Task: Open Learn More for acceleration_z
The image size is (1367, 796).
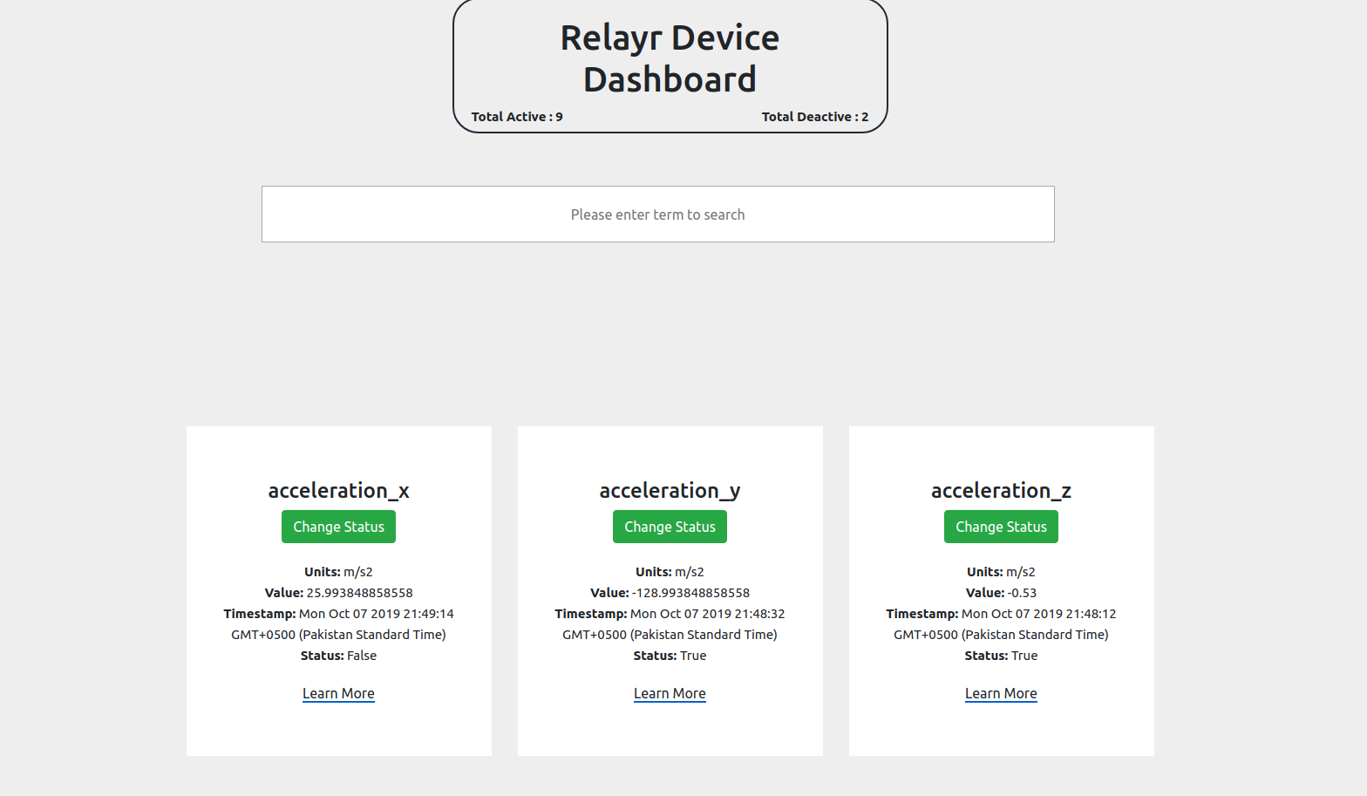Action: (x=1001, y=693)
